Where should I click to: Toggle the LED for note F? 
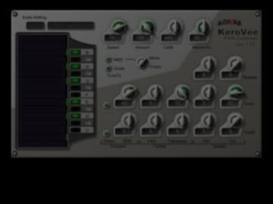(x=76, y=95)
